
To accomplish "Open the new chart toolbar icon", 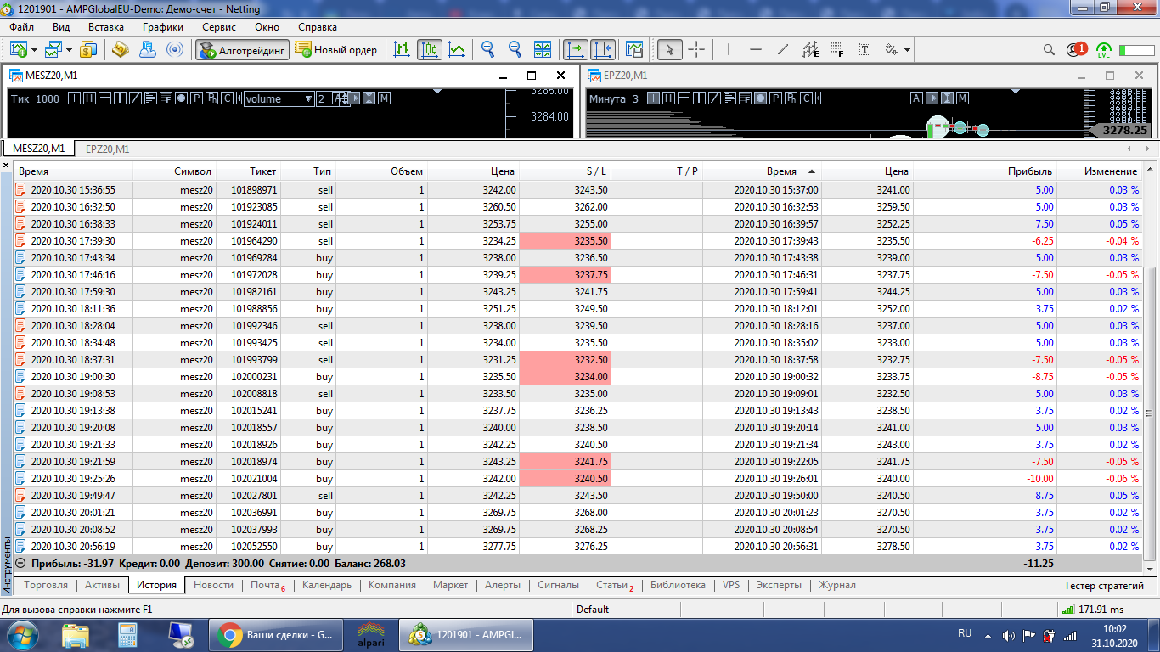I will pos(19,49).
